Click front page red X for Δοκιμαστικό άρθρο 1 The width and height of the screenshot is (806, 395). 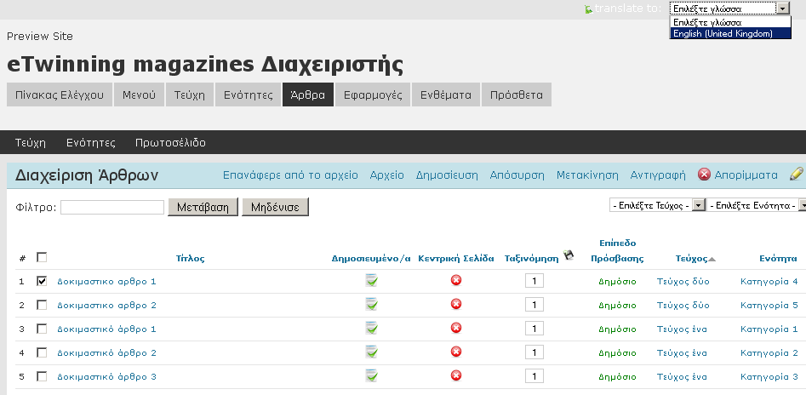456,328
